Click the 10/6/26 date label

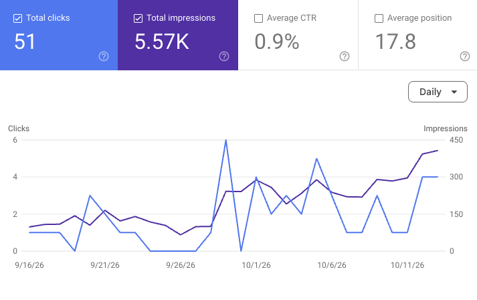332,265
